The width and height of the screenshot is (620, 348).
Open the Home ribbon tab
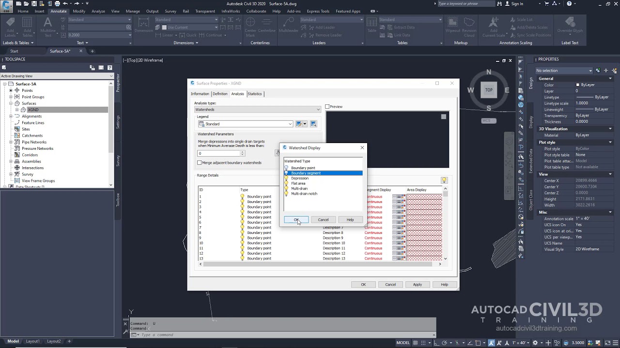coord(23,11)
